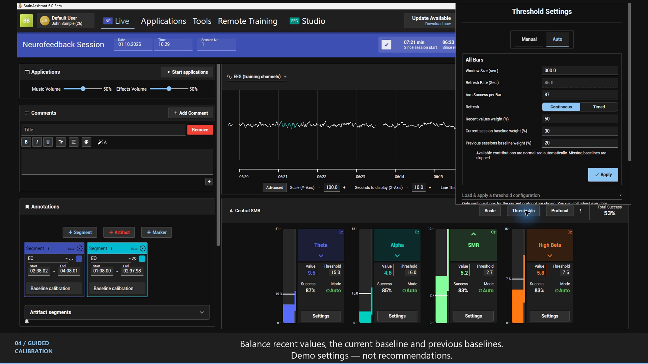Image resolution: width=648 pixels, height=364 pixels.
Task: Apply the threshold settings
Action: pyautogui.click(x=603, y=175)
